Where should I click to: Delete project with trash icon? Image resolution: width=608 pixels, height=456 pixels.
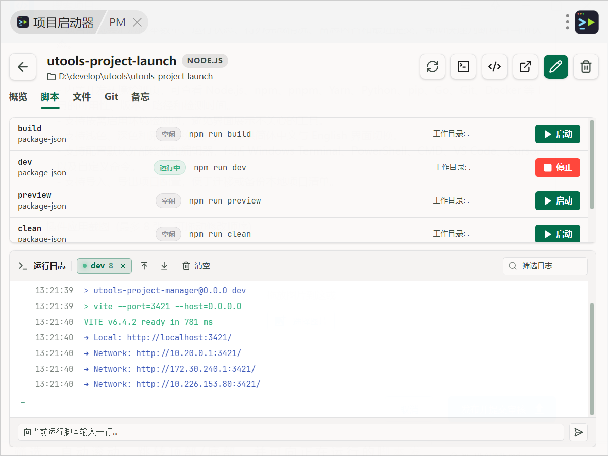pyautogui.click(x=586, y=67)
